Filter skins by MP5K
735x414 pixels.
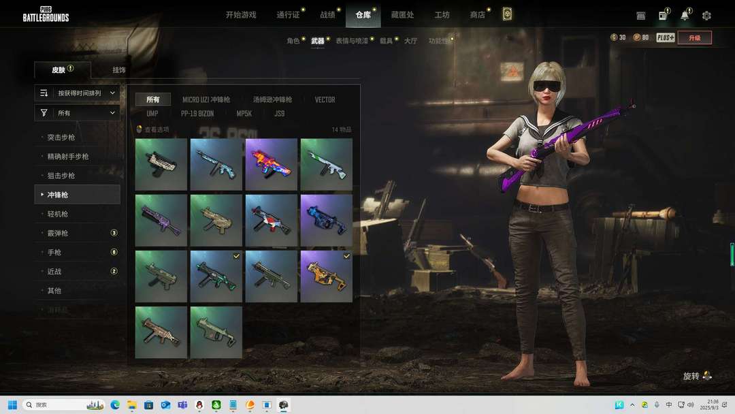click(244, 114)
